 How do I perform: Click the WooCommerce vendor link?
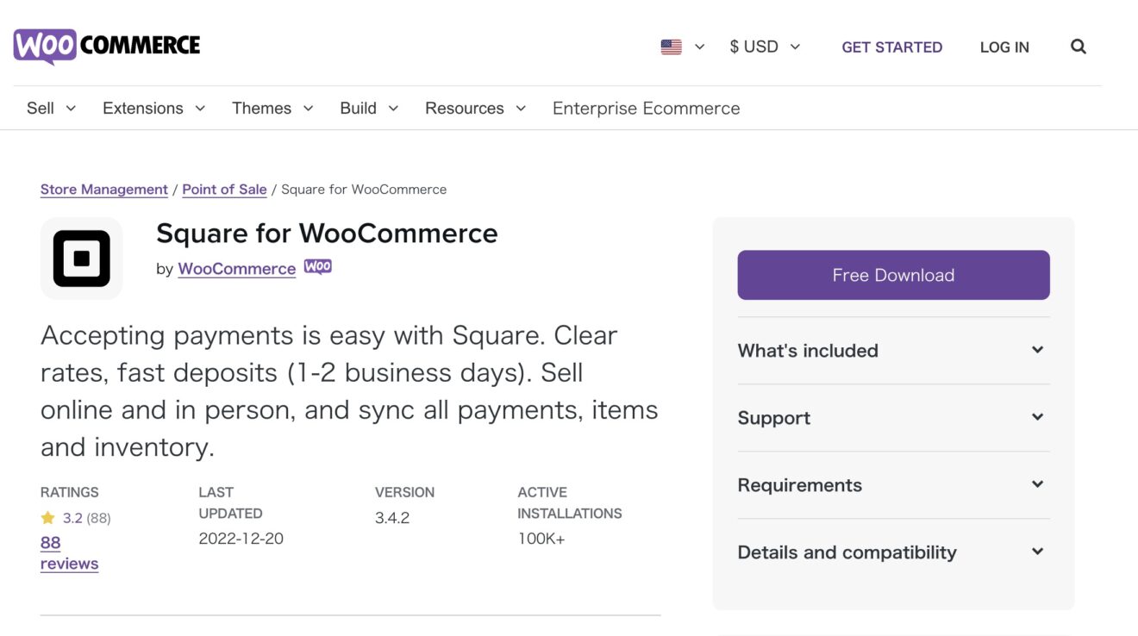236,268
